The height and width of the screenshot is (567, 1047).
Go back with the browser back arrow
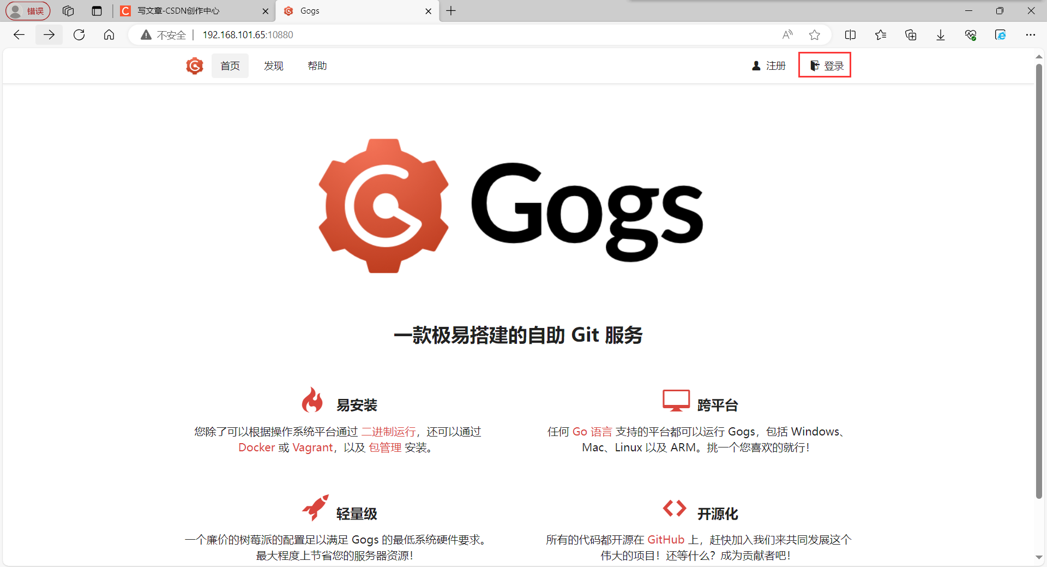tap(19, 35)
